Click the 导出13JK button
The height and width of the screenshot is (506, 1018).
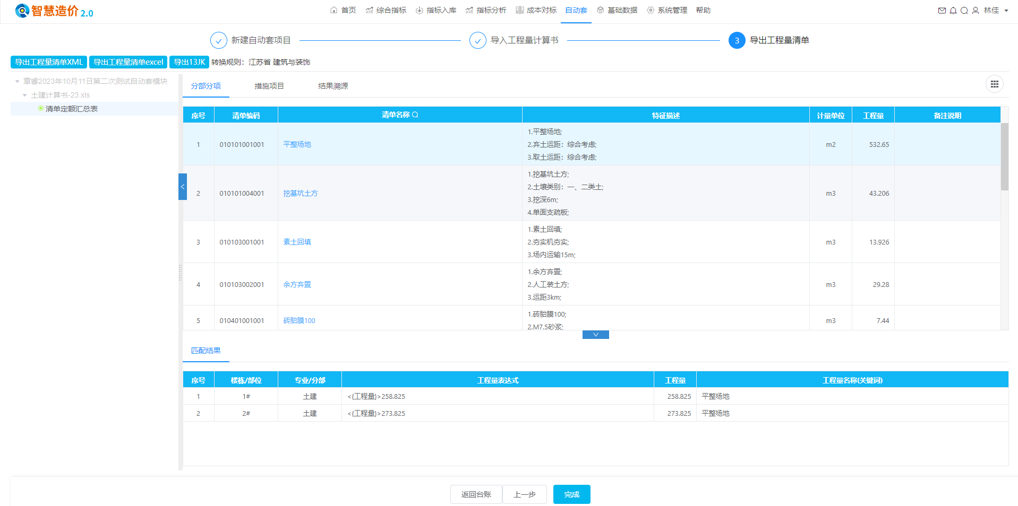pyautogui.click(x=190, y=62)
